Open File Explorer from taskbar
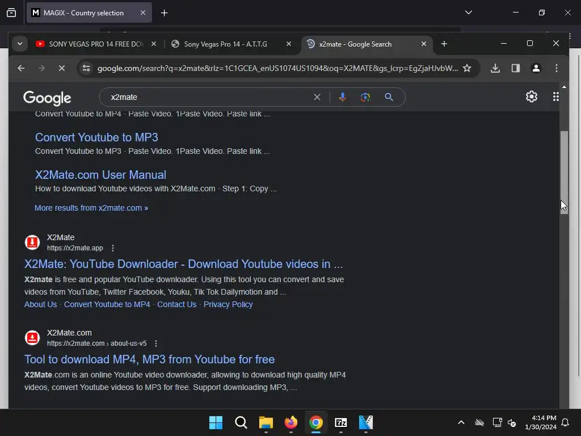 (266, 422)
